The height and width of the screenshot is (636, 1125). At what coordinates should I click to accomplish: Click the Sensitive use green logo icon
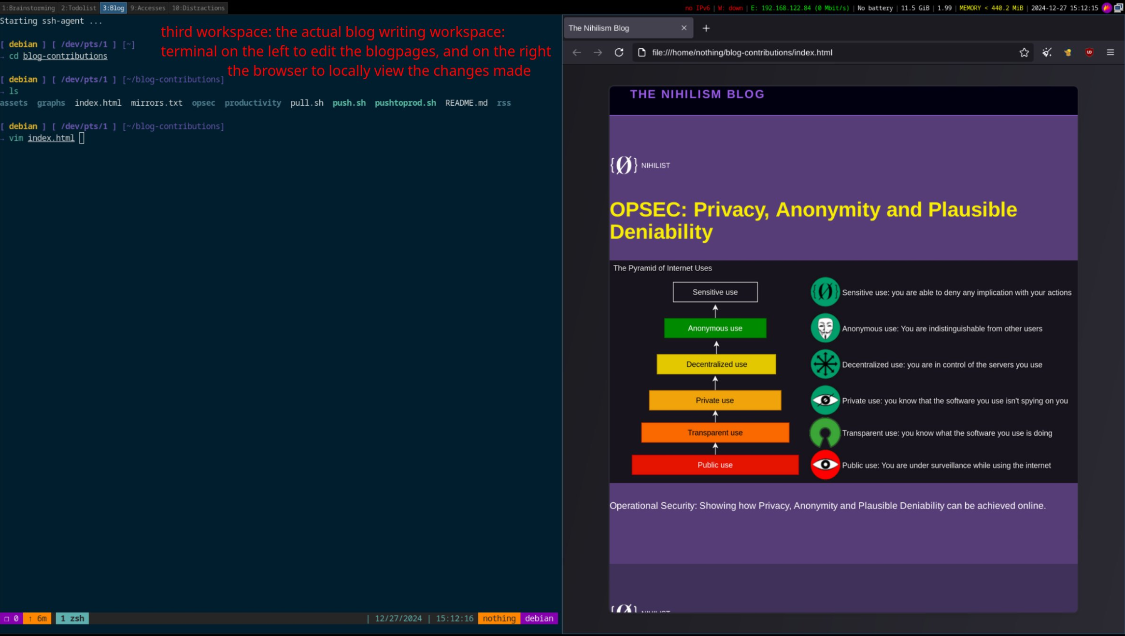tap(825, 292)
